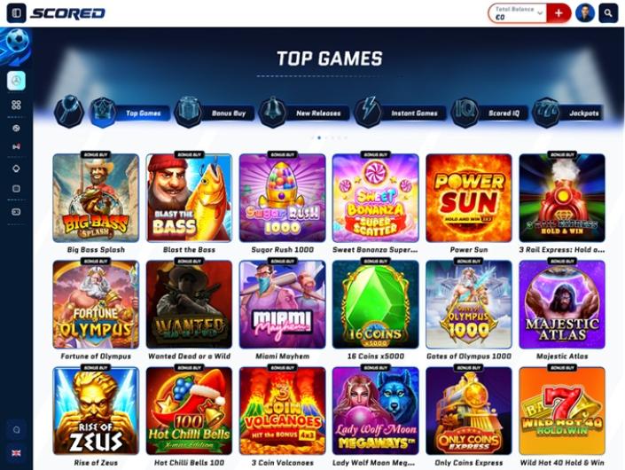This screenshot has width=625, height=470.
Task: Click the sidebar grid of four squares icon
Action: click(16, 105)
